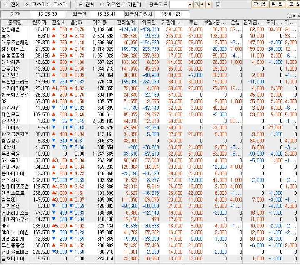Screen dimensions: 300x265
Task: Select the 대한항공 stock row
Action: [x=149, y=62]
